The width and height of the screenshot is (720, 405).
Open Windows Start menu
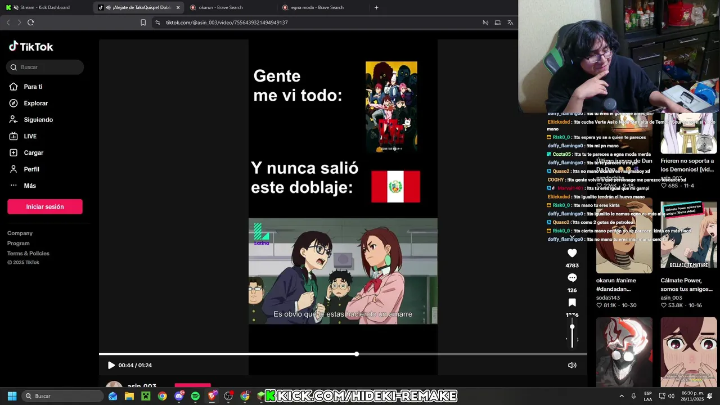click(12, 396)
